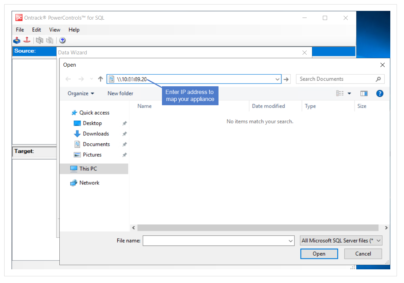Click the PowerControls restore source toolbar icon
Image resolution: width=404 pixels, height=283 pixels.
(x=17, y=40)
